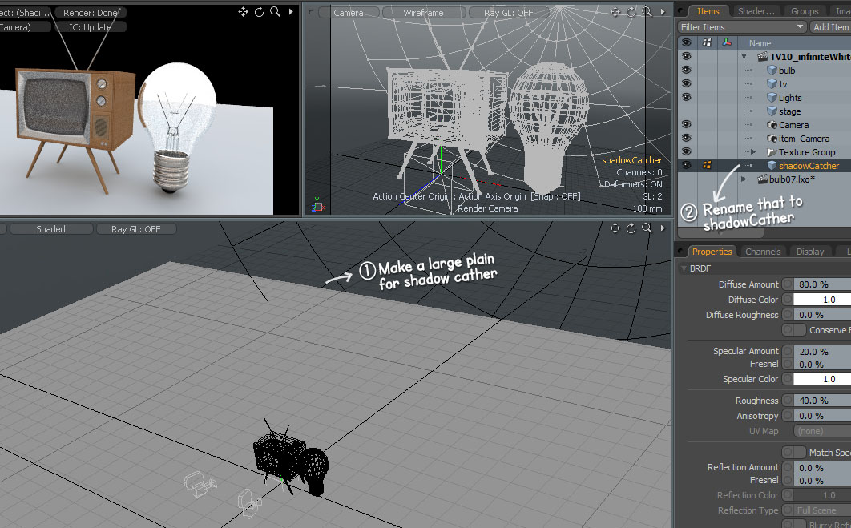
Task: Open the Filter Items dropdown
Action: 741,27
